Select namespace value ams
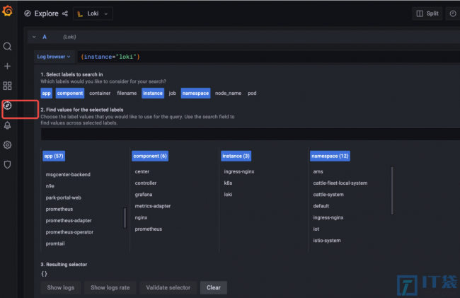Screen dimensions: 460x298 [318, 171]
